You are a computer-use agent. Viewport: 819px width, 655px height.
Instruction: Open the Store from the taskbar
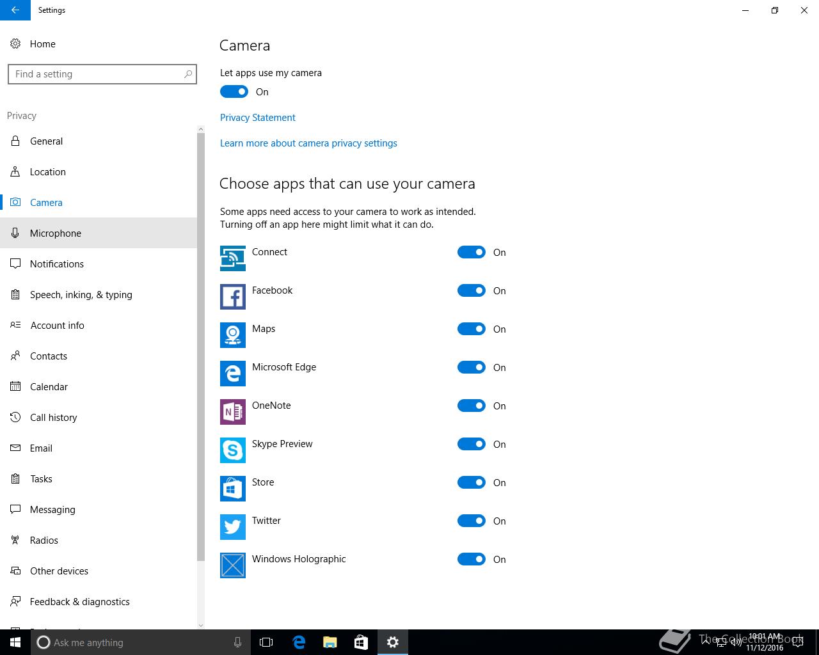pos(361,642)
